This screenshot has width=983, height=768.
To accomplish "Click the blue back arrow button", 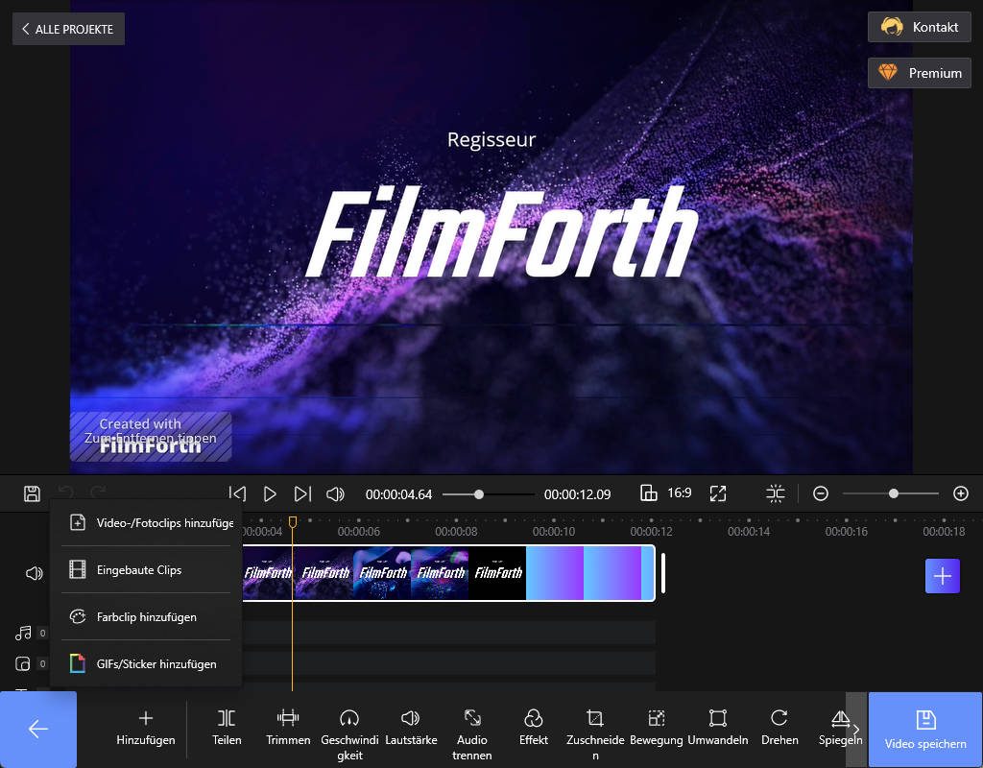I will 38,730.
